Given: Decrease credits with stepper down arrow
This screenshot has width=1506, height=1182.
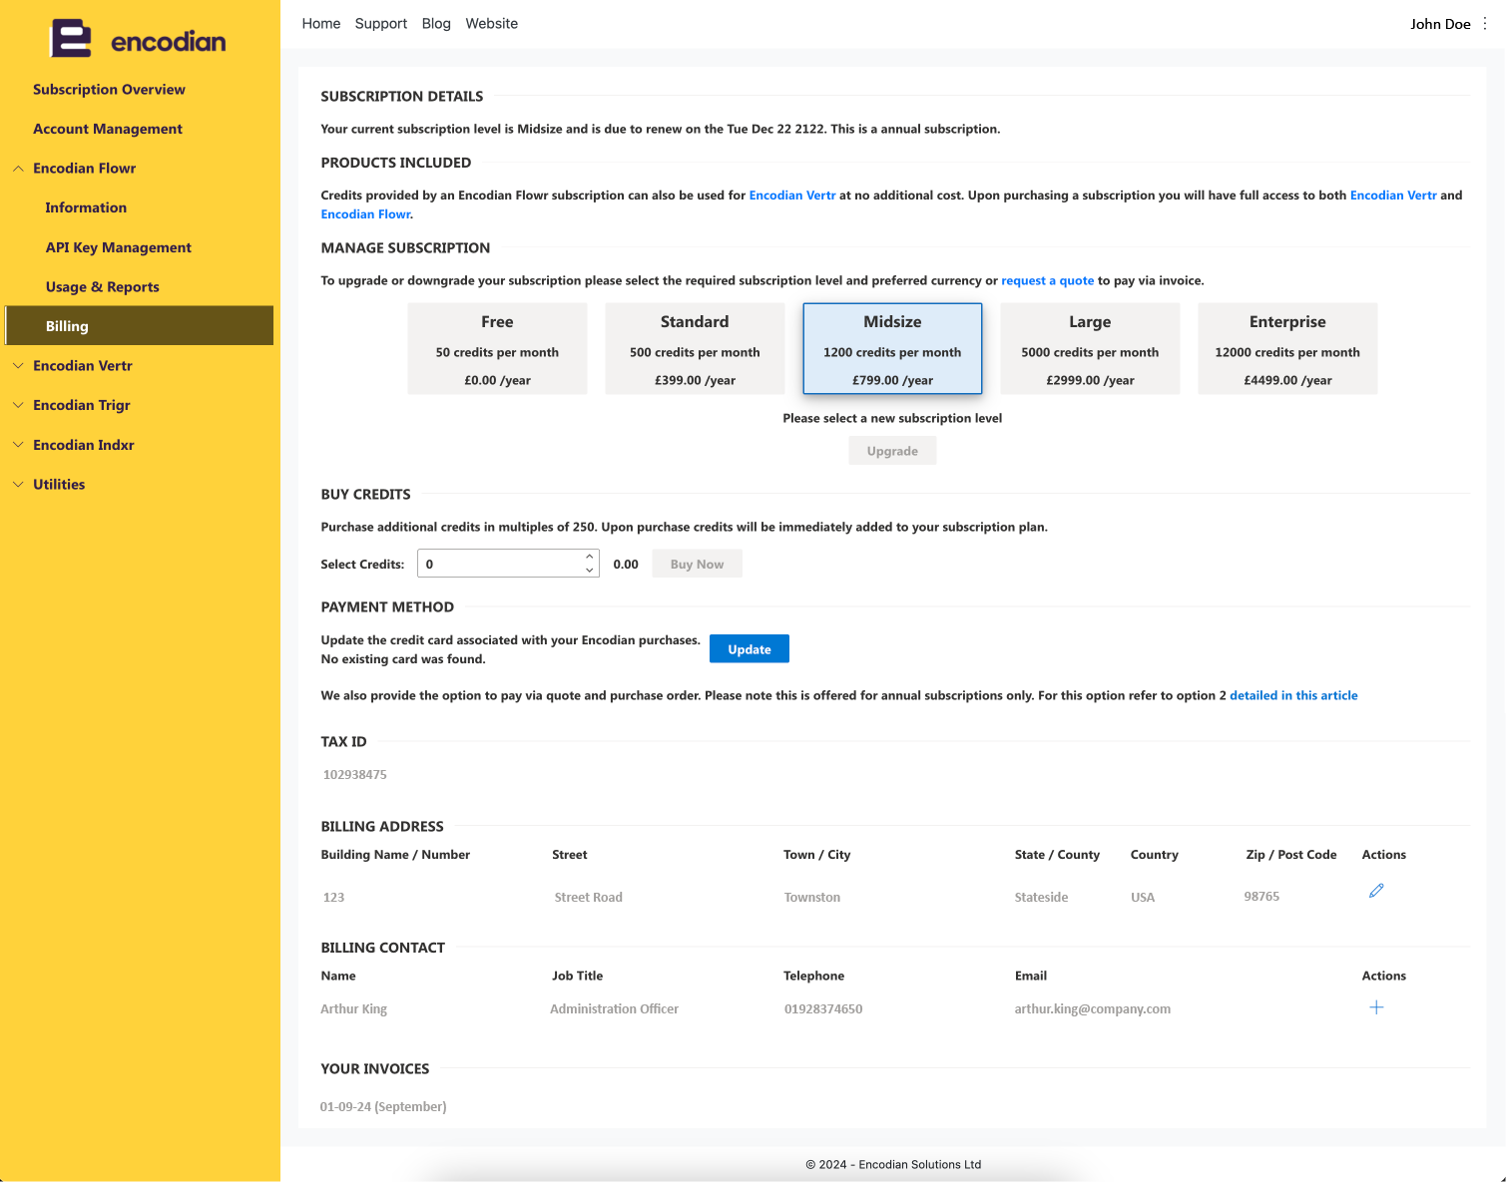Looking at the screenshot, I should pyautogui.click(x=590, y=571).
